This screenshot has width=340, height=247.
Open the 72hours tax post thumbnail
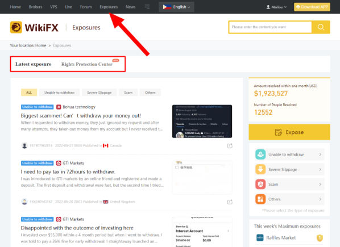(x=202, y=177)
